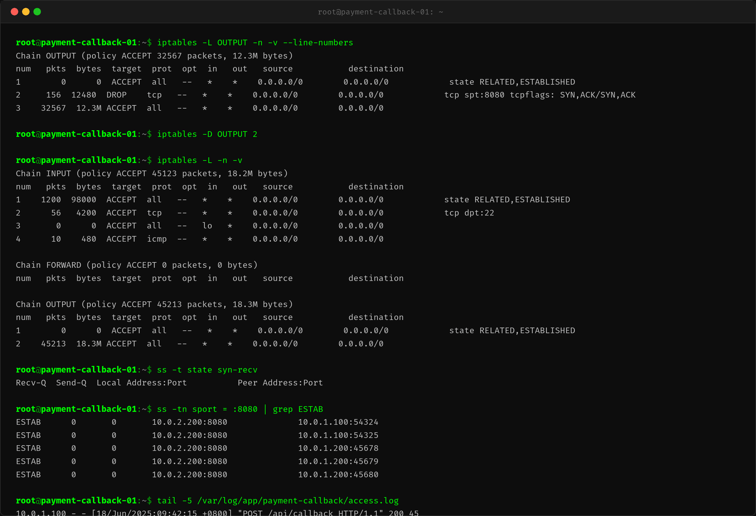Click 'tcp spt:8080 tcpflags: SYN,ACK/SYN,ACK' text

pyautogui.click(x=540, y=95)
